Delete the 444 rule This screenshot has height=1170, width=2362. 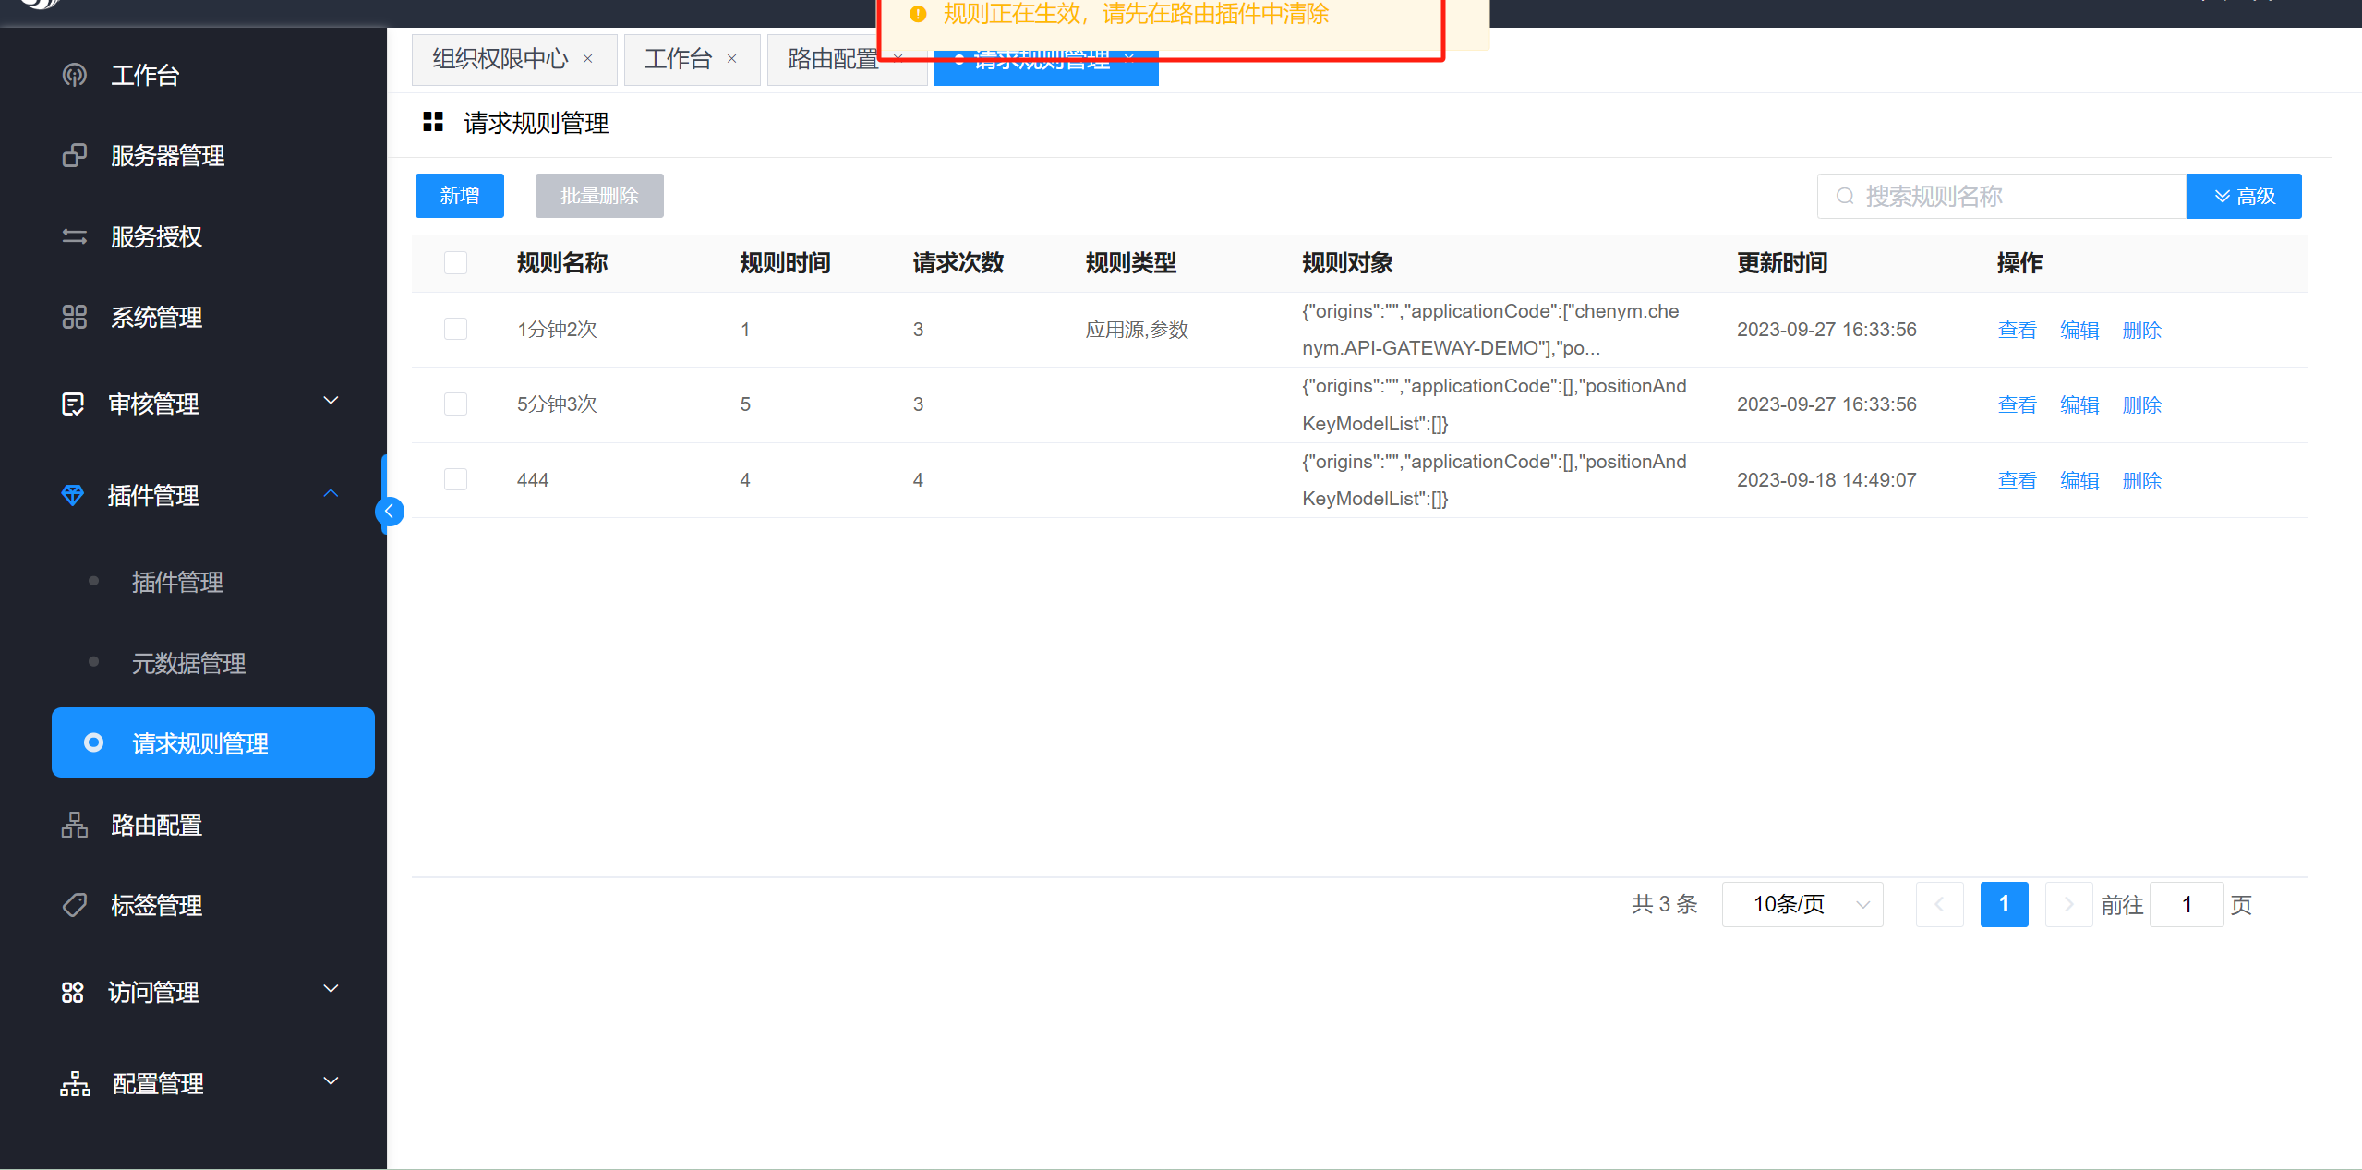[2142, 480]
